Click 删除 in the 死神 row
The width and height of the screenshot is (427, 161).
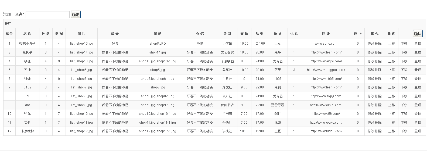tap(378, 70)
